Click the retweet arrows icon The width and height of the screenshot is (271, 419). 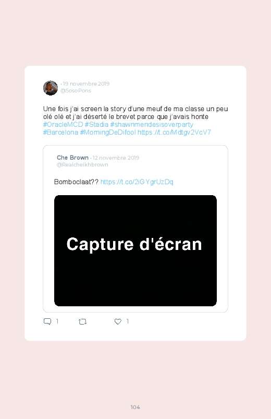click(x=82, y=322)
